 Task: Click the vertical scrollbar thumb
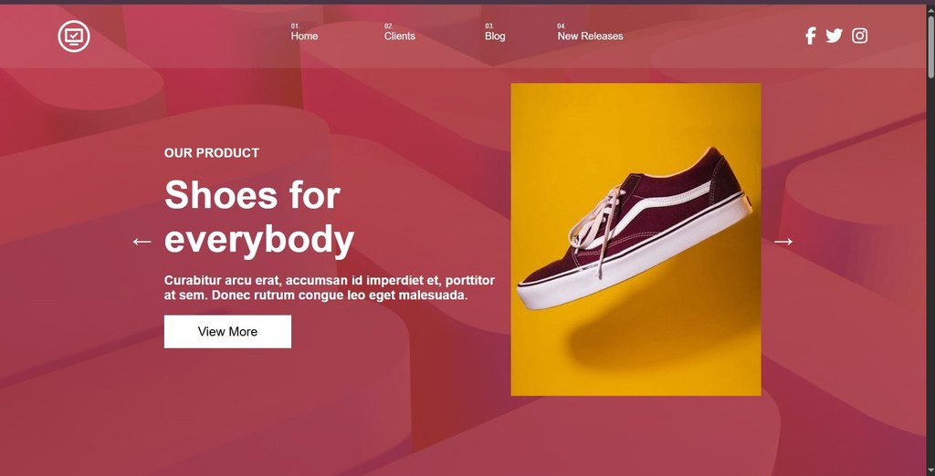pyautogui.click(x=930, y=45)
